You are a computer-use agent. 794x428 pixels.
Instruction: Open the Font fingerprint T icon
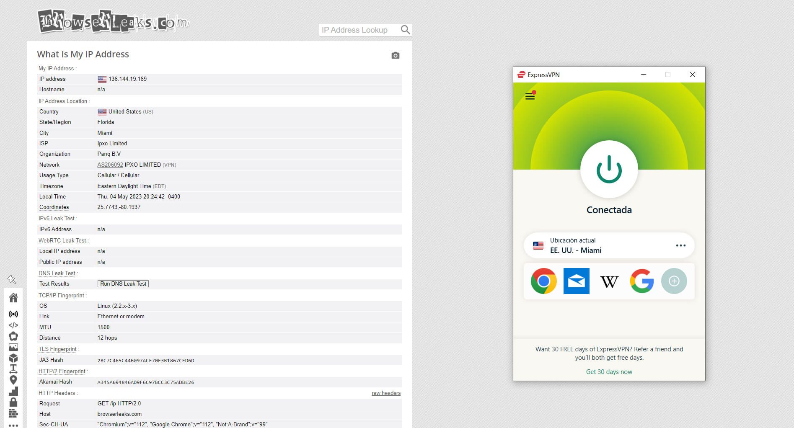[x=13, y=369]
